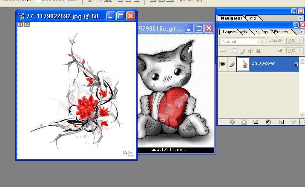
Task: Close the 77_1179822592.jpg window
Action: pos(130,16)
